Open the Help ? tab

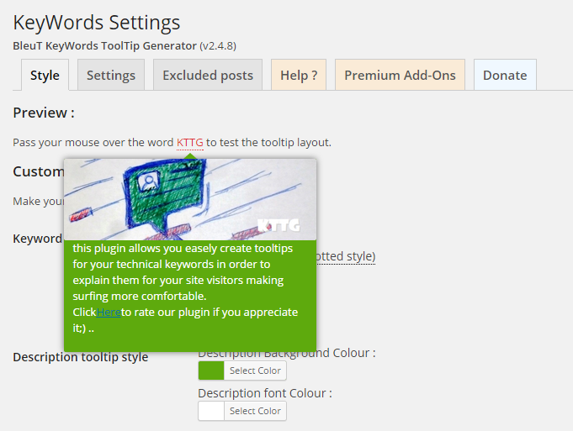click(x=299, y=75)
